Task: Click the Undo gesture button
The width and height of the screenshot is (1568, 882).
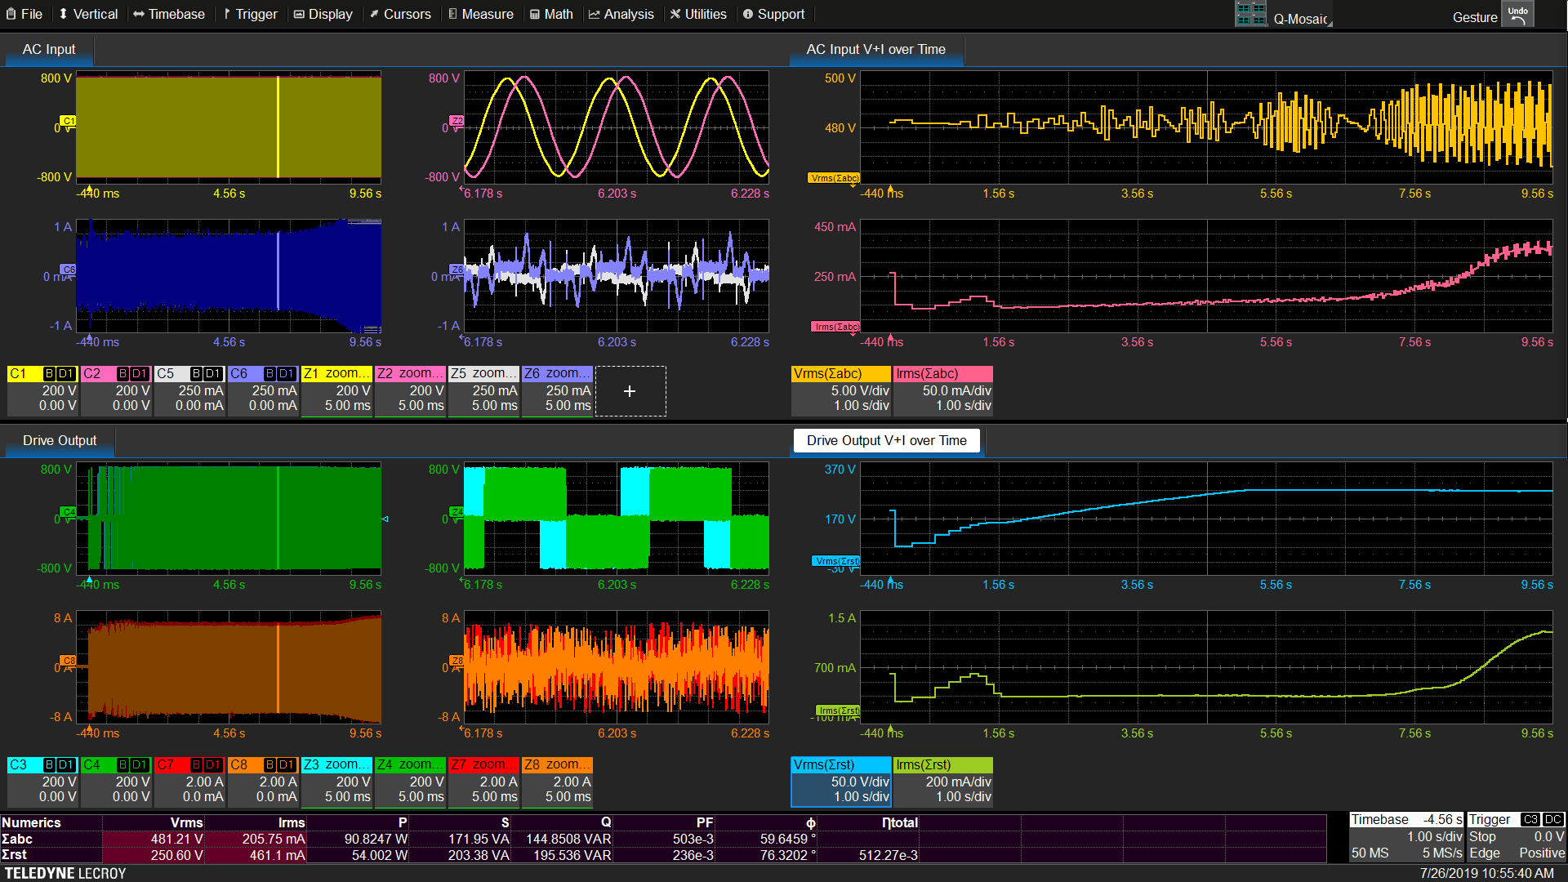Action: point(1517,15)
